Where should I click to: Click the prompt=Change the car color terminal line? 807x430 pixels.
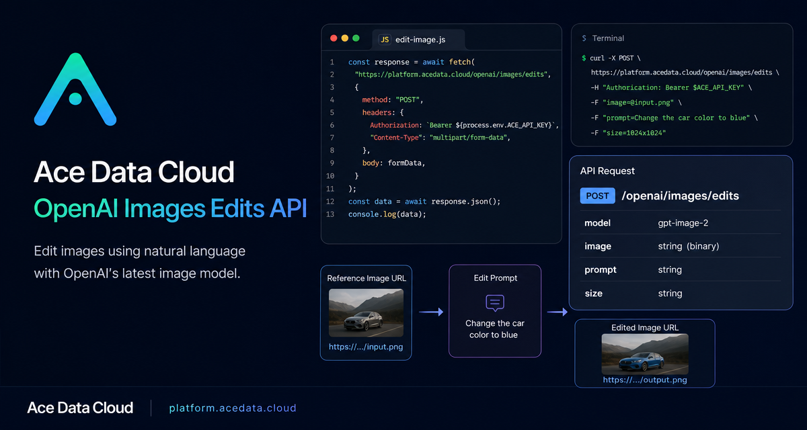[x=675, y=118]
